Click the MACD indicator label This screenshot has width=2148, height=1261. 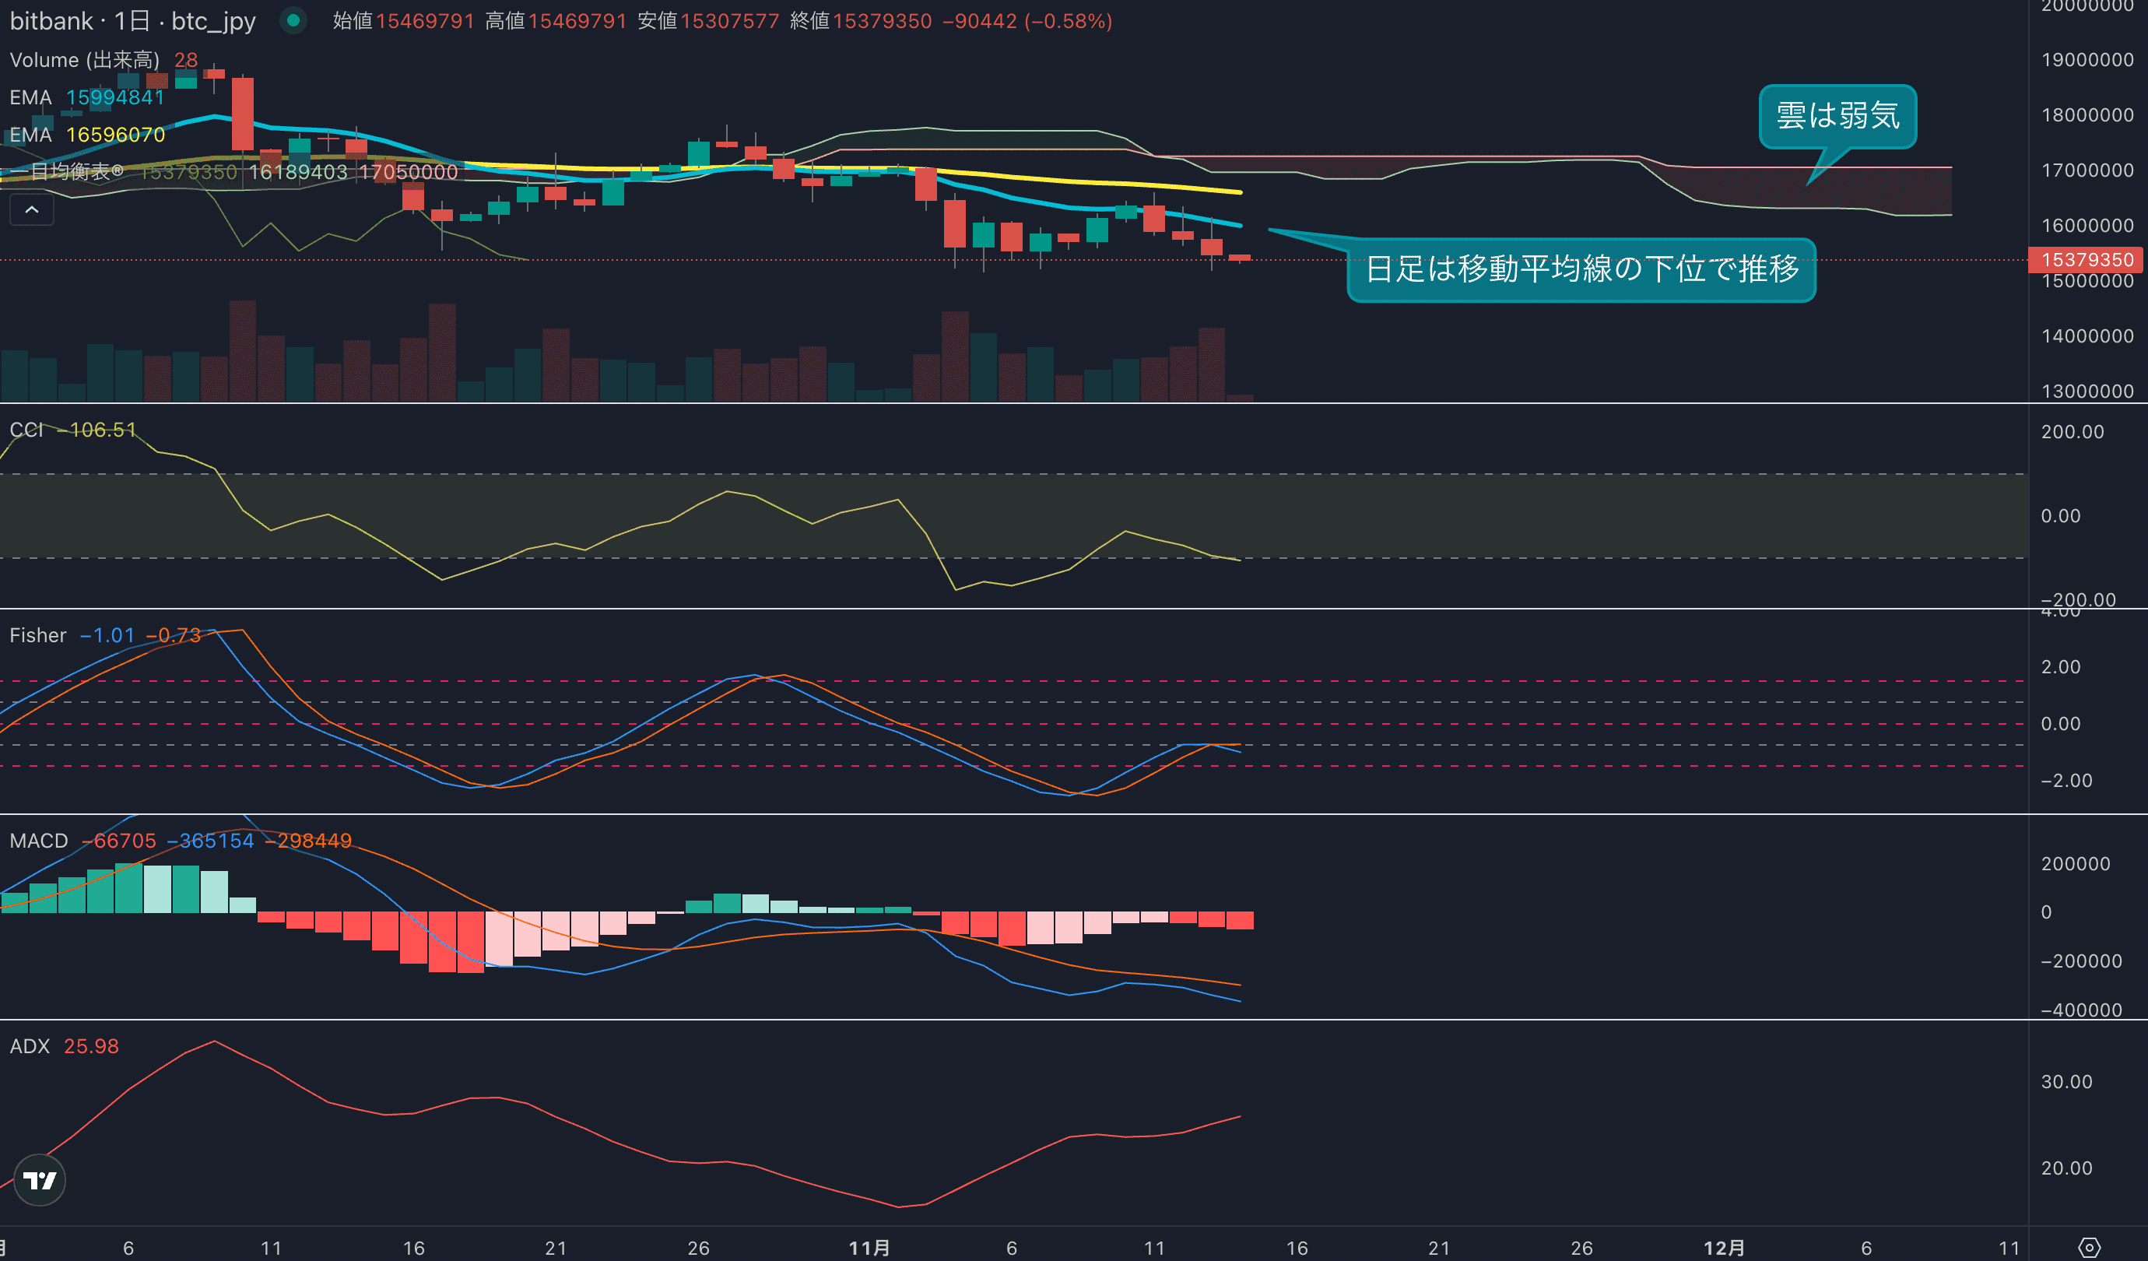[x=38, y=841]
